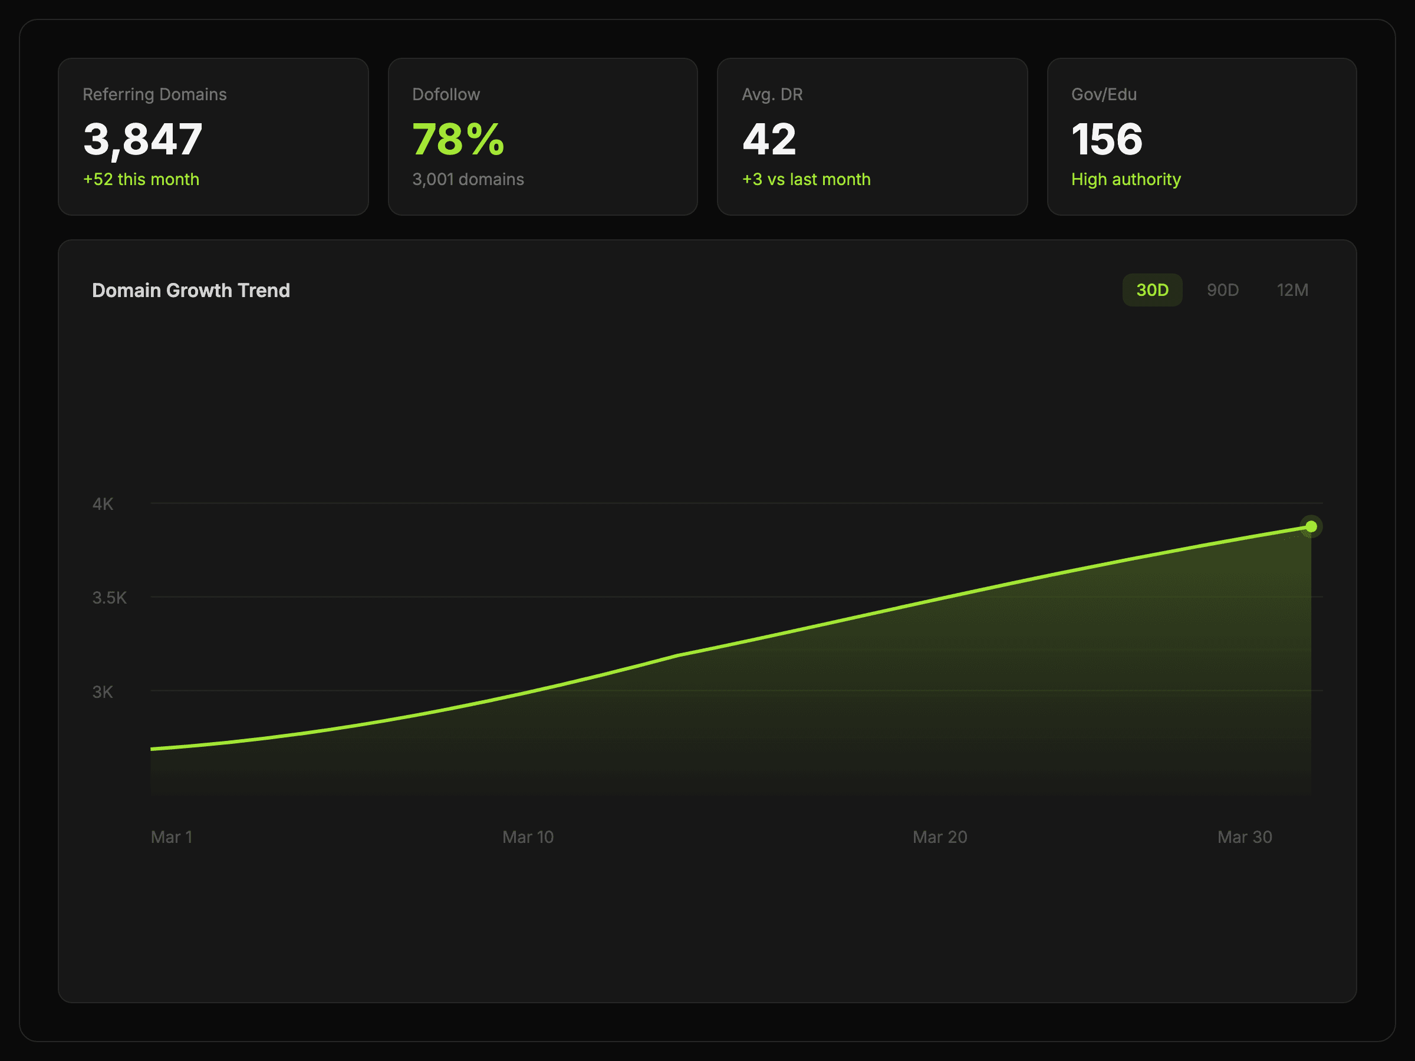Click the Mar 1 axis label
This screenshot has height=1061, width=1415.
pos(172,836)
